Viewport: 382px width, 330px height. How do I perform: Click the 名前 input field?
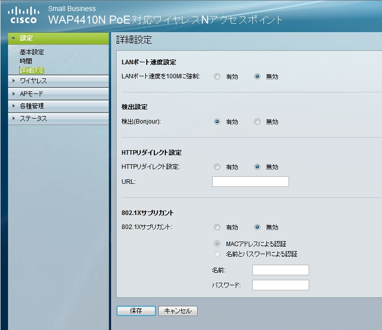280,270
